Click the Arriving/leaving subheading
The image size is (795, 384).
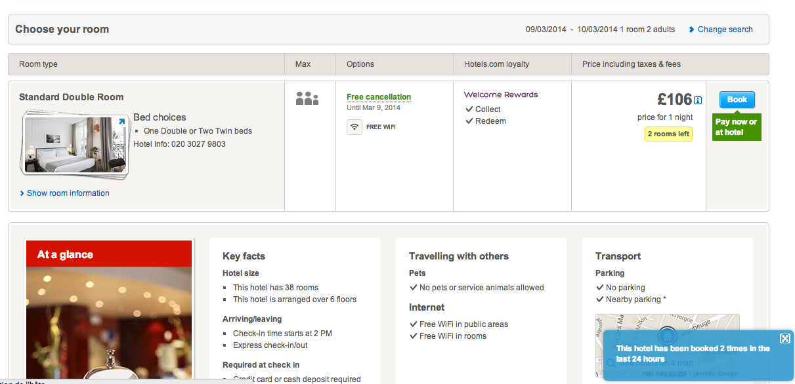(x=252, y=319)
